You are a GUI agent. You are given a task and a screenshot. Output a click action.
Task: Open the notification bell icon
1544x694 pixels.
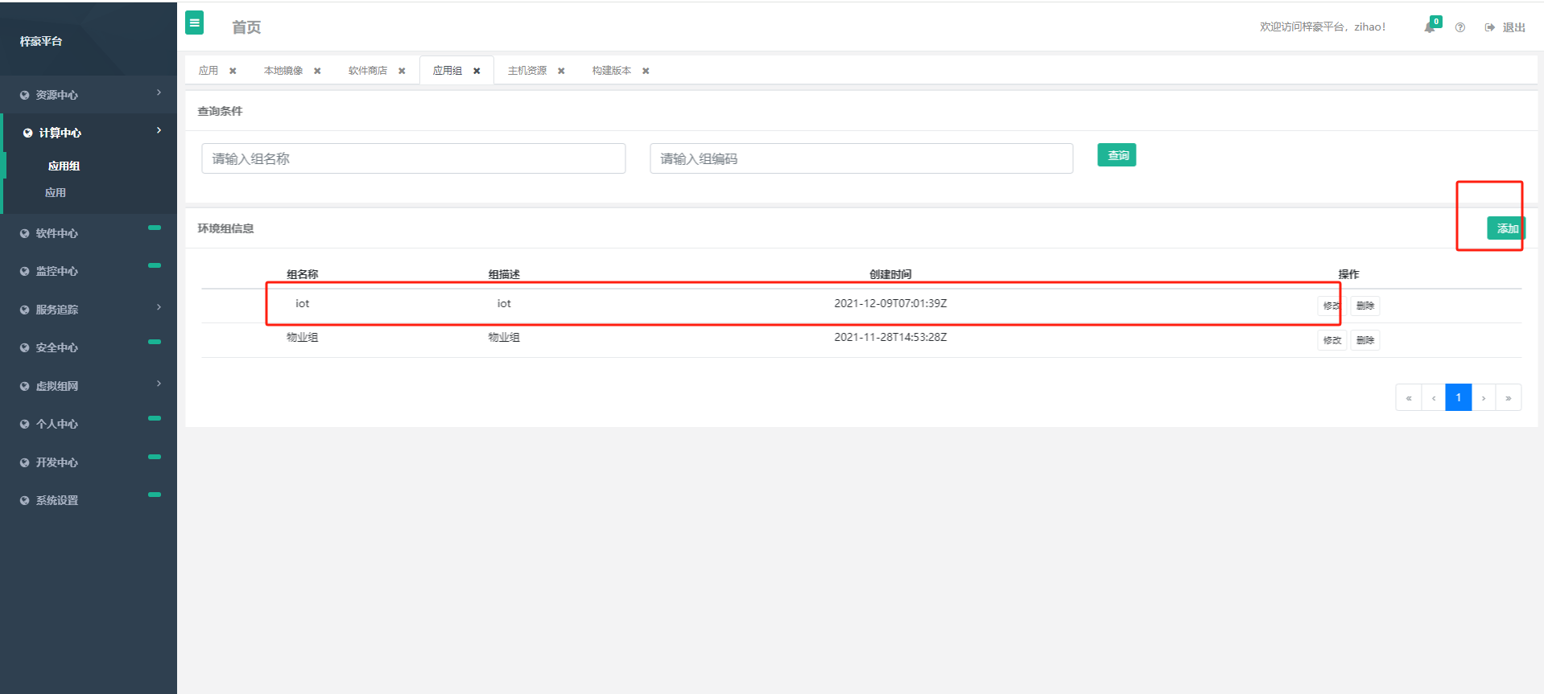point(1430,27)
